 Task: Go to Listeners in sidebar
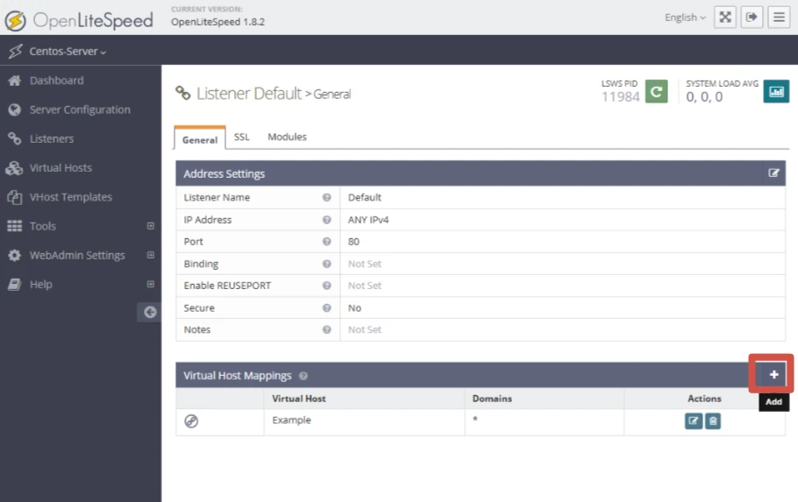coord(52,138)
